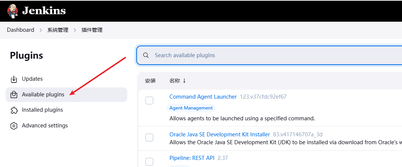Click the Available plugins shopping bag icon
The image size is (402, 167).
pyautogui.click(x=14, y=95)
